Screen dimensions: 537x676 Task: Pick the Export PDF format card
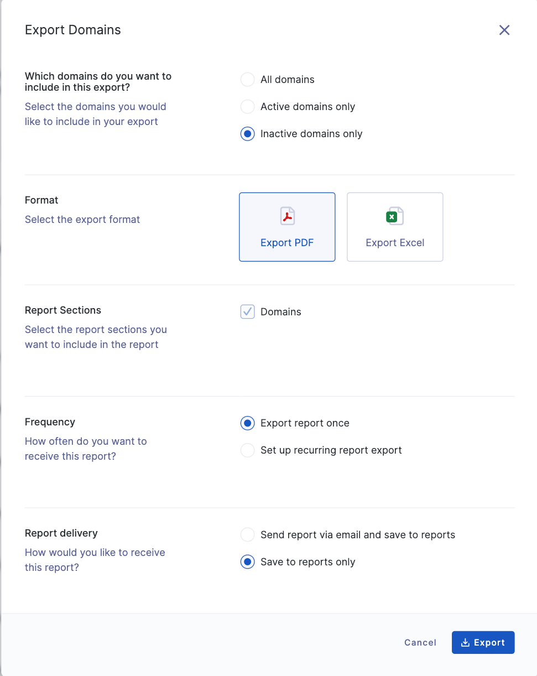pos(287,227)
